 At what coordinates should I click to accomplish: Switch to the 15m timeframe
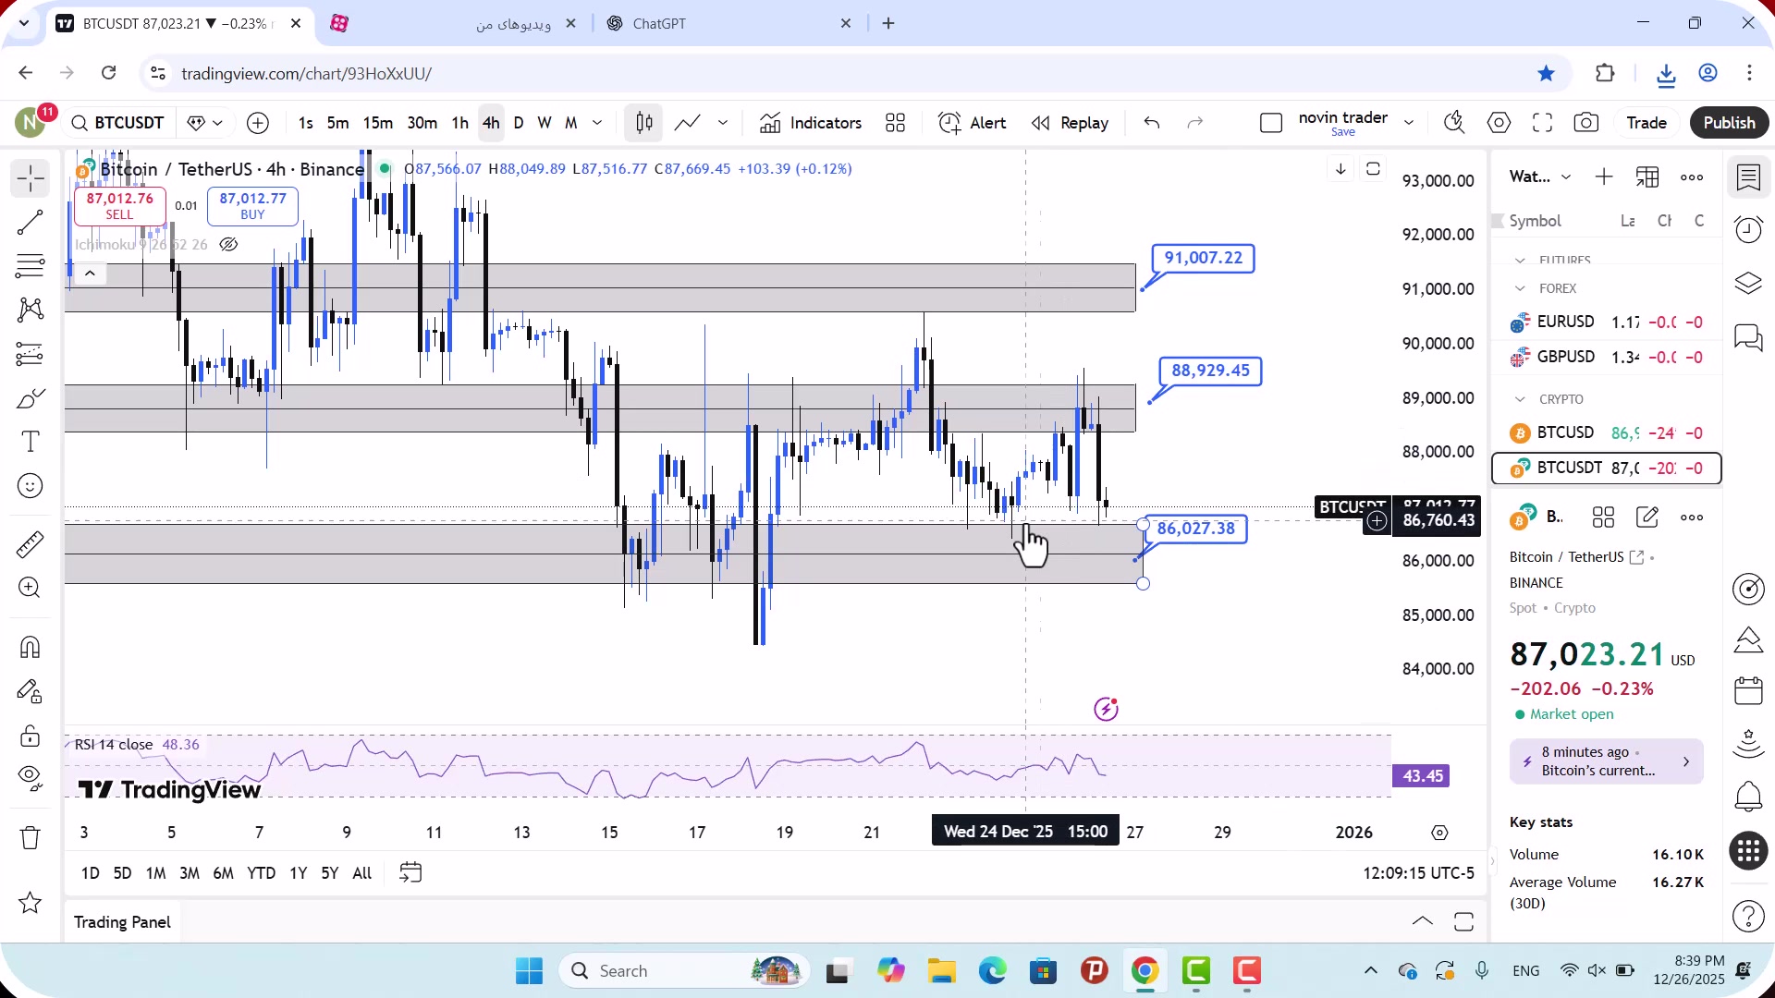[x=377, y=123]
